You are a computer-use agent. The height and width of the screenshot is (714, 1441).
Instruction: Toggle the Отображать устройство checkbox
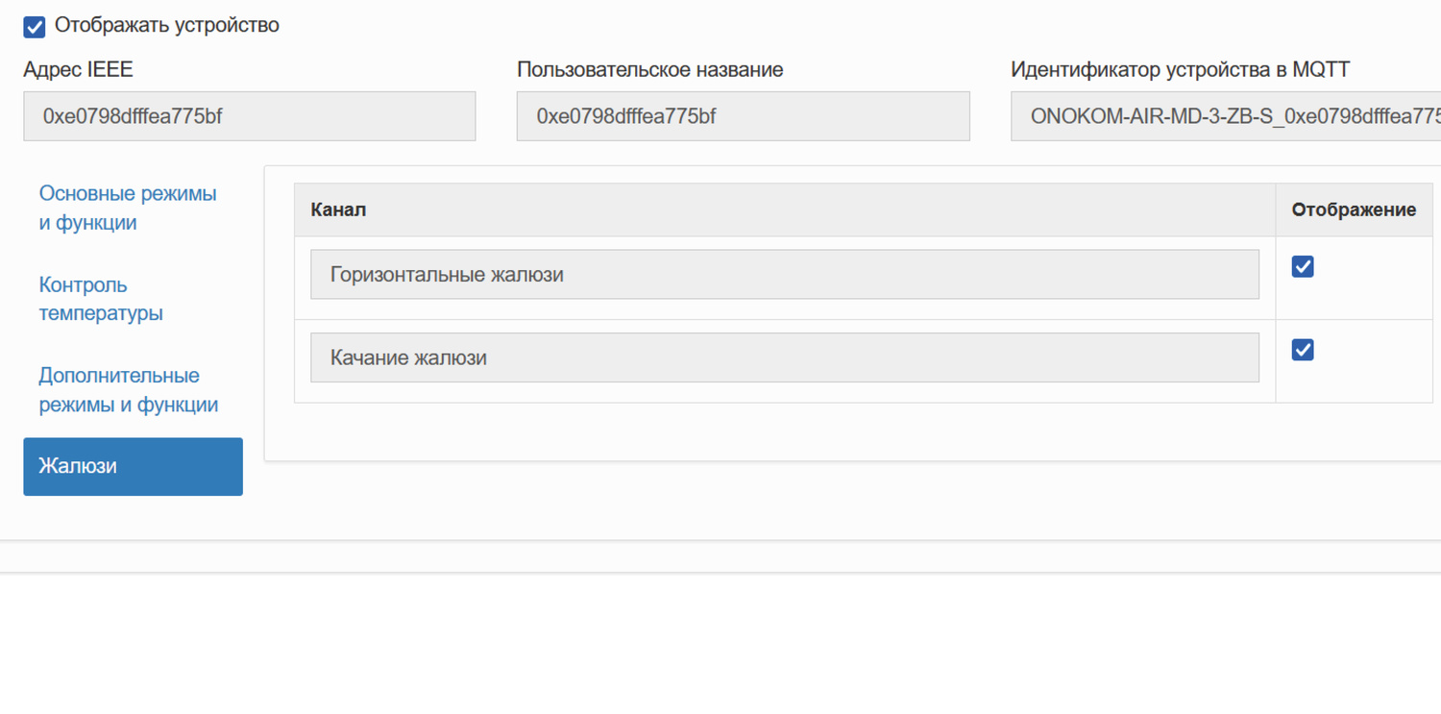[35, 27]
